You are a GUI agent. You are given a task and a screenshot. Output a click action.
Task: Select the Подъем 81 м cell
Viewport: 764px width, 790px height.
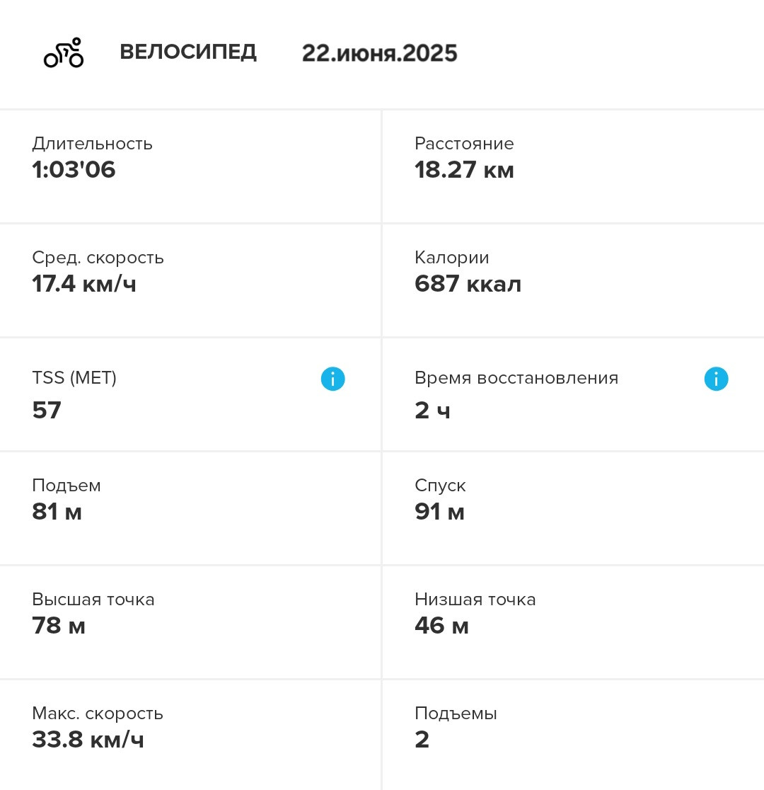(190, 508)
